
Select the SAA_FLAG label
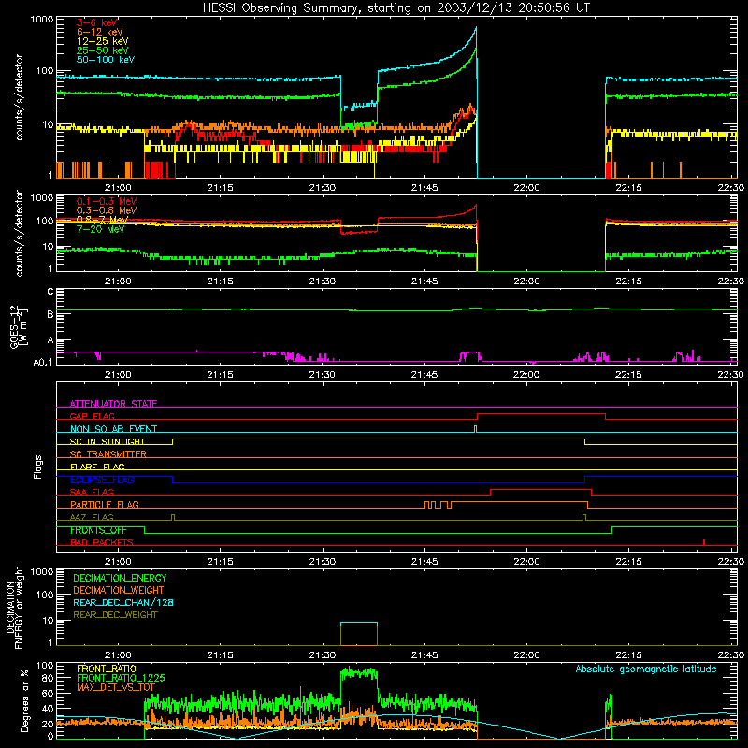click(92, 493)
